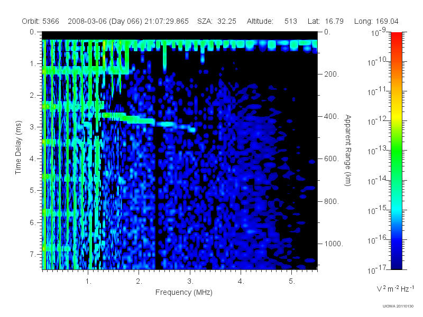The image size is (423, 317).
Task: Click the Altitude: 513 header value
Action: coord(272,21)
